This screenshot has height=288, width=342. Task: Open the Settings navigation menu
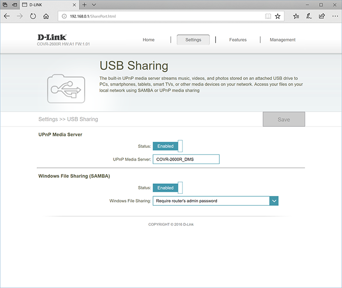[193, 40]
